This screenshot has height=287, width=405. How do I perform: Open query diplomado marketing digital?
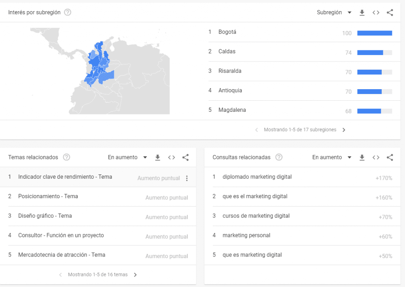click(257, 177)
